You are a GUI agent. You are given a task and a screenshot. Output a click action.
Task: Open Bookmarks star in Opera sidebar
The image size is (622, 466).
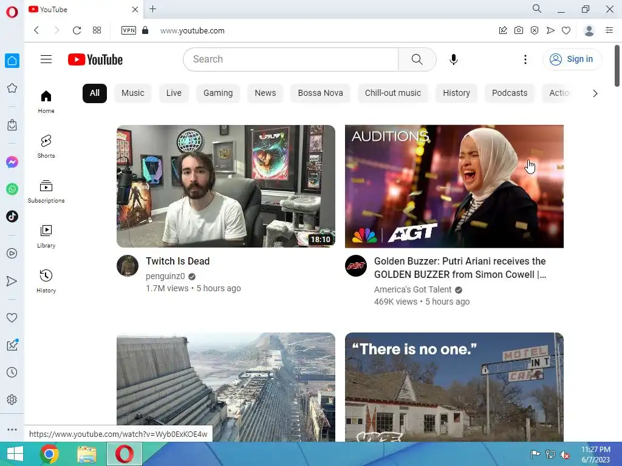click(x=12, y=88)
